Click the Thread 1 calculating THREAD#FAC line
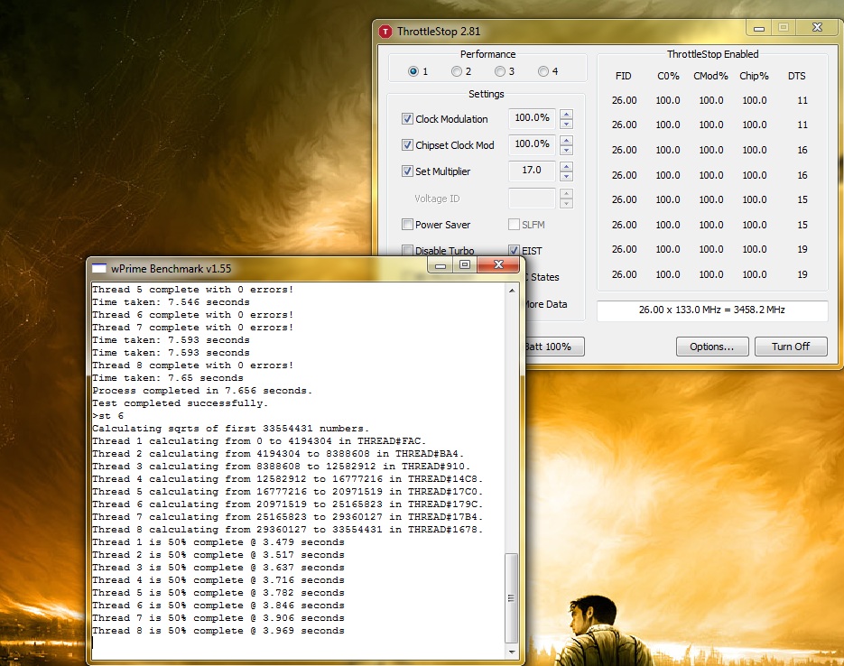This screenshot has width=844, height=666. 259,441
